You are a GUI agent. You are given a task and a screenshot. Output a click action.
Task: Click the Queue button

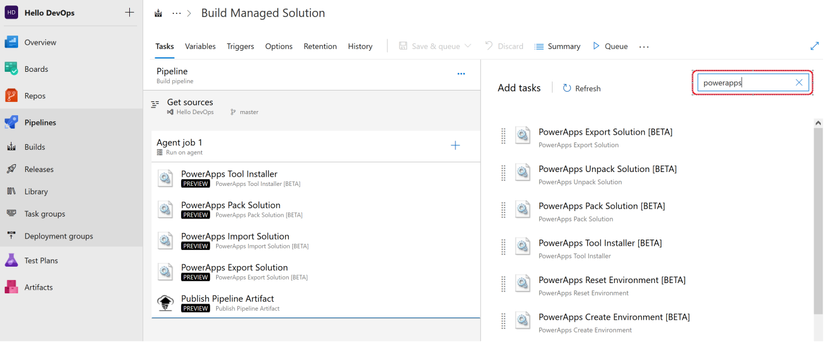tap(610, 46)
